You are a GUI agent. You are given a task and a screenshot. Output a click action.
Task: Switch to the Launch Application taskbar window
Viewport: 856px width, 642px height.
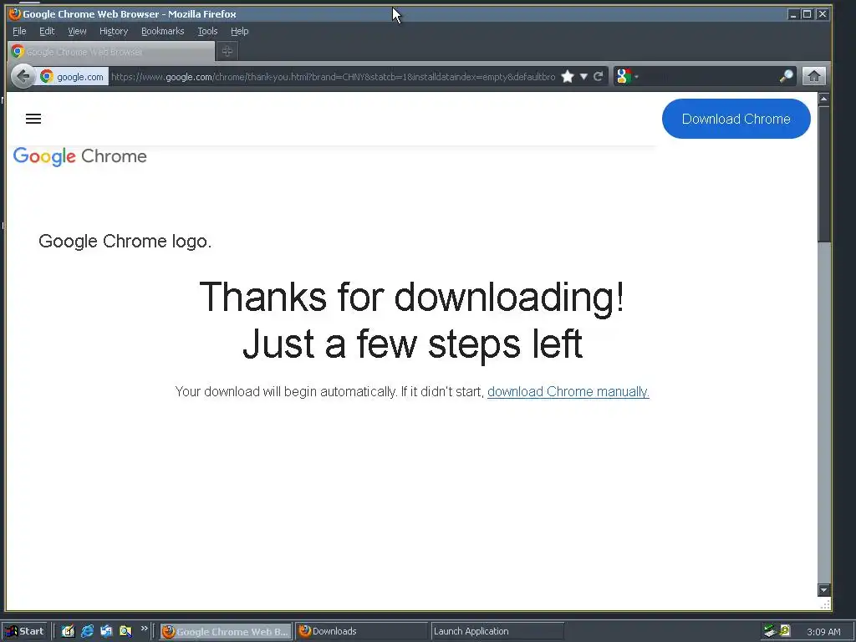497,631
